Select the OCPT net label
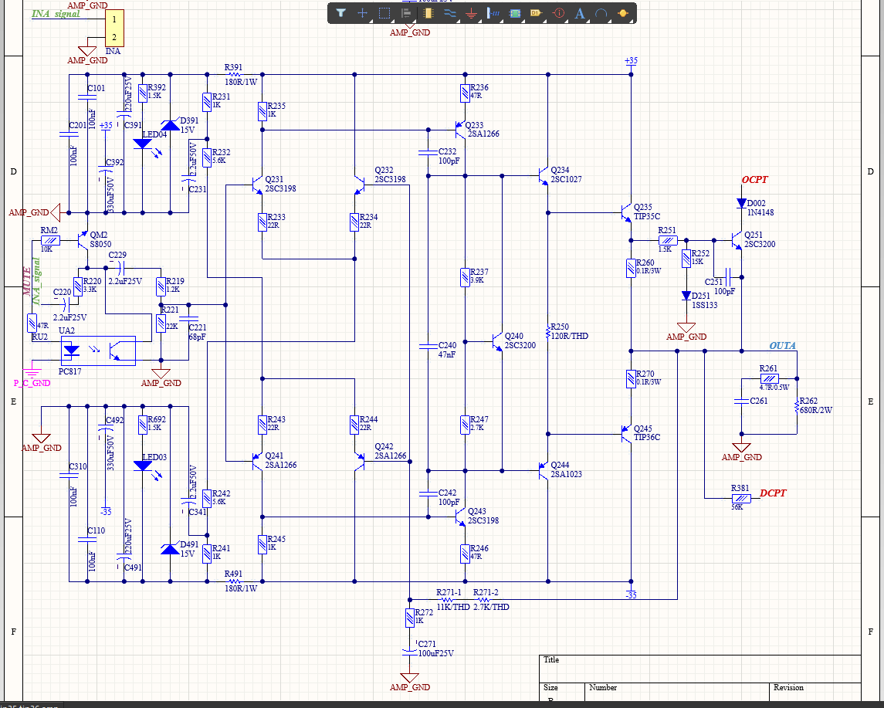This screenshot has height=708, width=884. point(754,180)
